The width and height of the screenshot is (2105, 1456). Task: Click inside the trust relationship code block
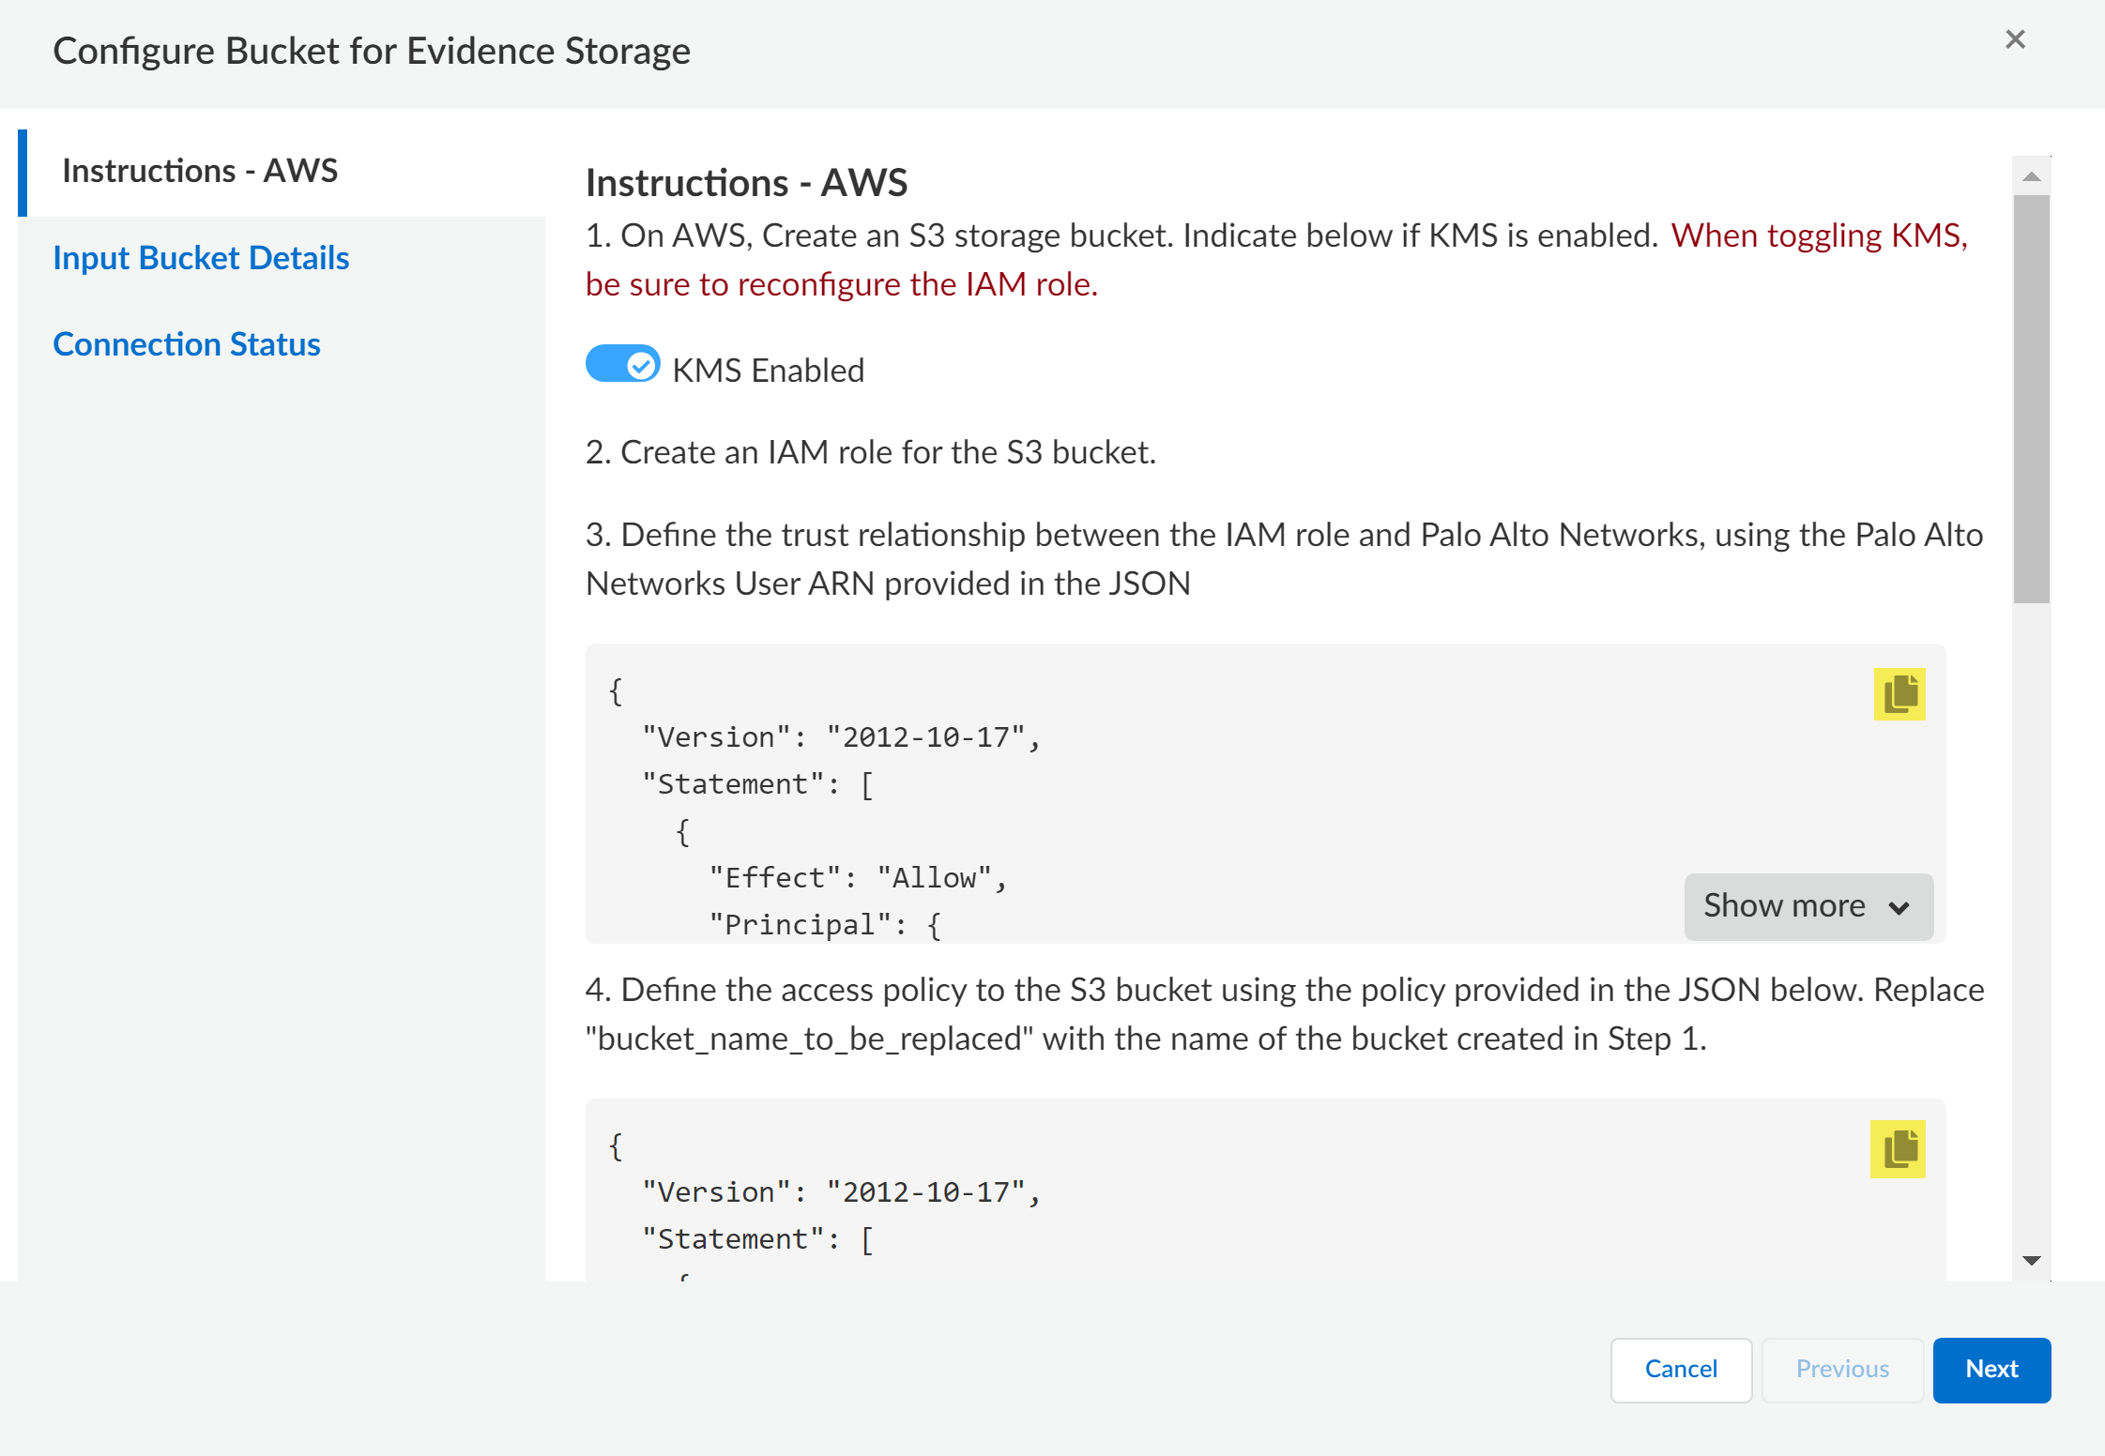(1220, 797)
